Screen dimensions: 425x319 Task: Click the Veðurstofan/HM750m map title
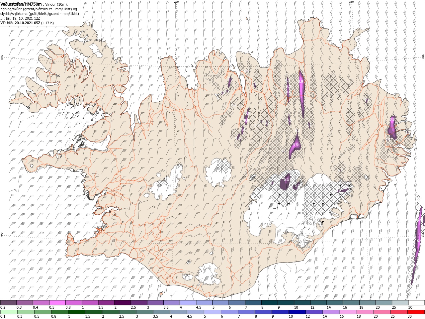pyautogui.click(x=21, y=4)
